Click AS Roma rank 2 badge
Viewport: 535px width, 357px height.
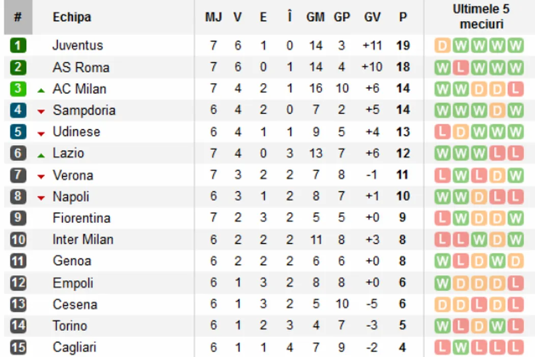[18, 67]
